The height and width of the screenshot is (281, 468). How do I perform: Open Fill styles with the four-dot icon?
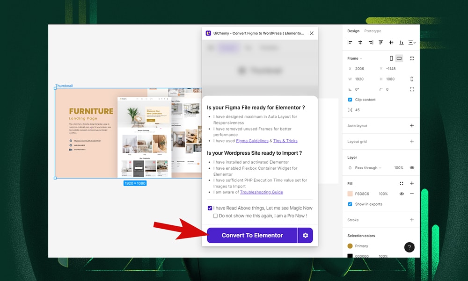(x=402, y=183)
